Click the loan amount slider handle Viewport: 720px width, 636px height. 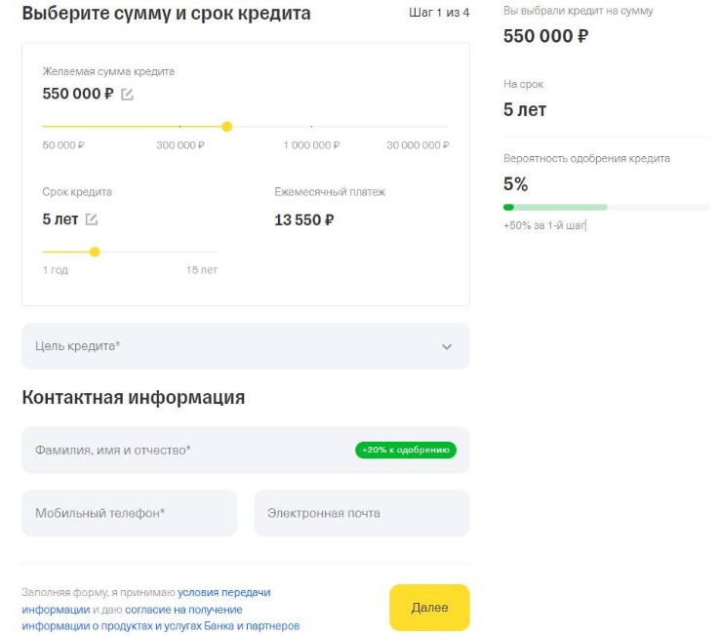coord(227,127)
